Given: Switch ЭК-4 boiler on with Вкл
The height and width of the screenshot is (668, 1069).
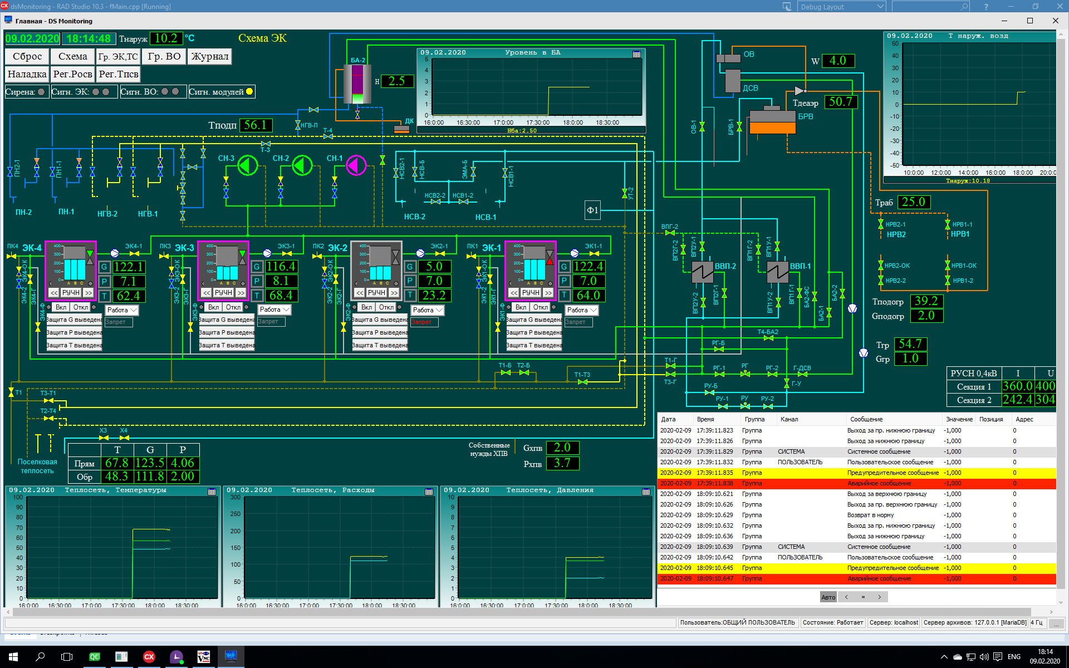Looking at the screenshot, I should click(61, 307).
